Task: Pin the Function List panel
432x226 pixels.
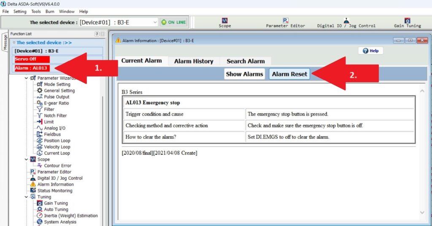Action: click(97, 34)
